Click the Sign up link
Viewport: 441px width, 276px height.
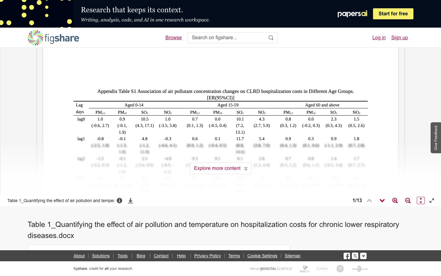click(x=399, y=37)
